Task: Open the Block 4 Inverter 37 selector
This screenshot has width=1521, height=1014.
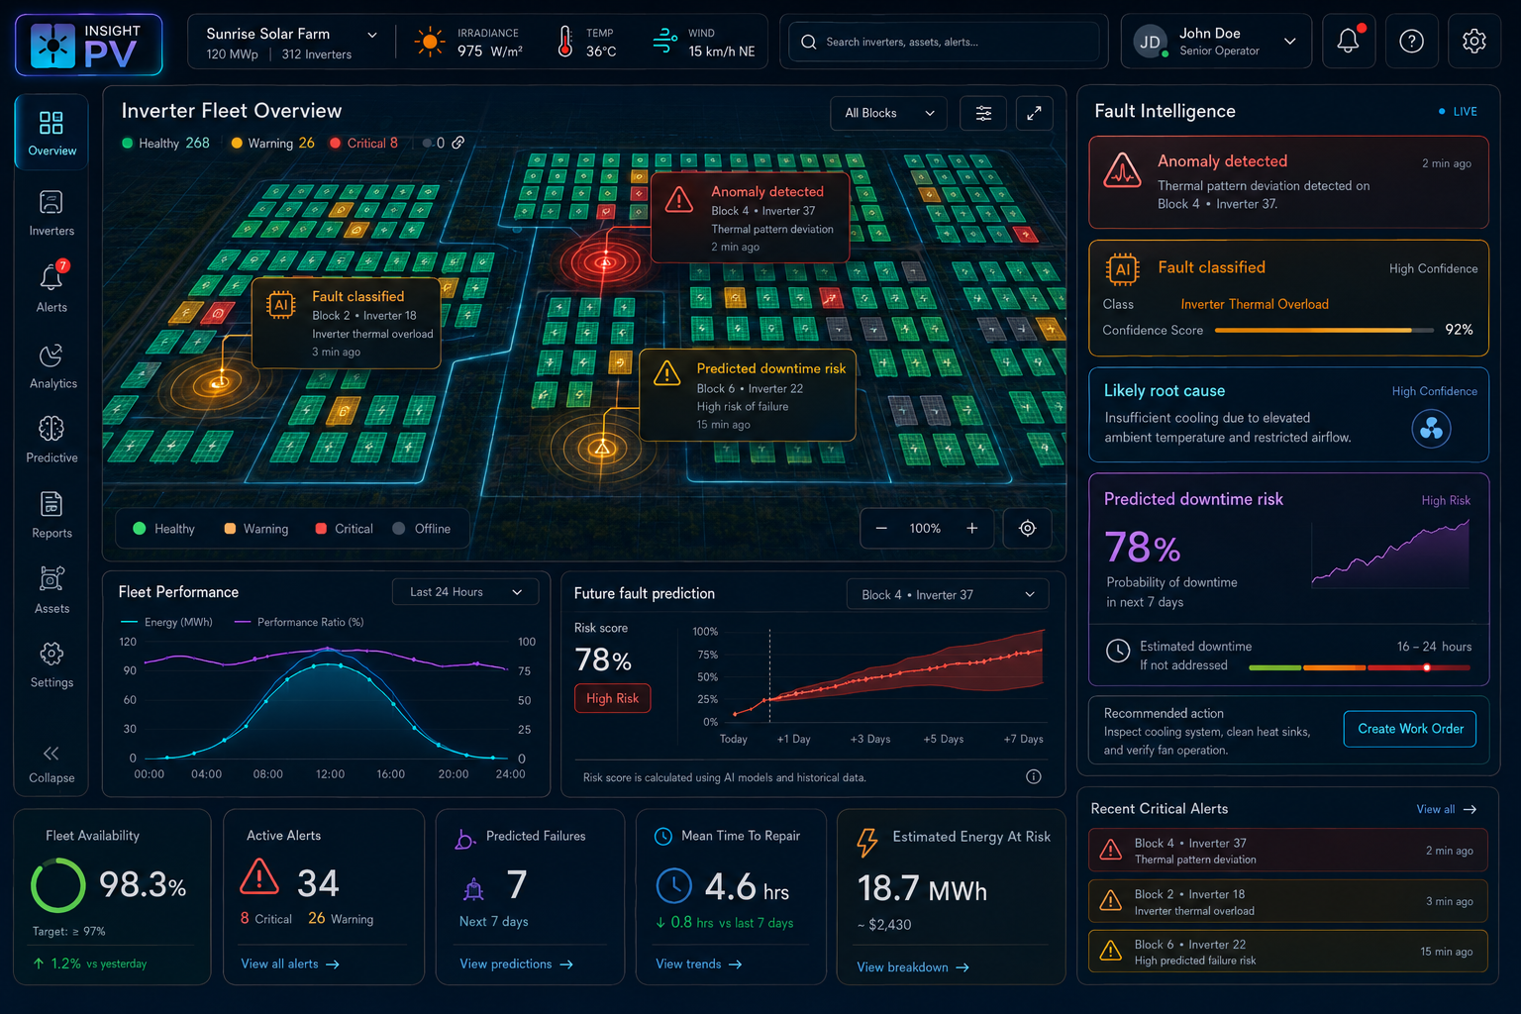Action: [948, 594]
